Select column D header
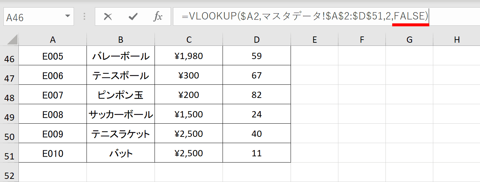480x182 pixels. [x=257, y=40]
